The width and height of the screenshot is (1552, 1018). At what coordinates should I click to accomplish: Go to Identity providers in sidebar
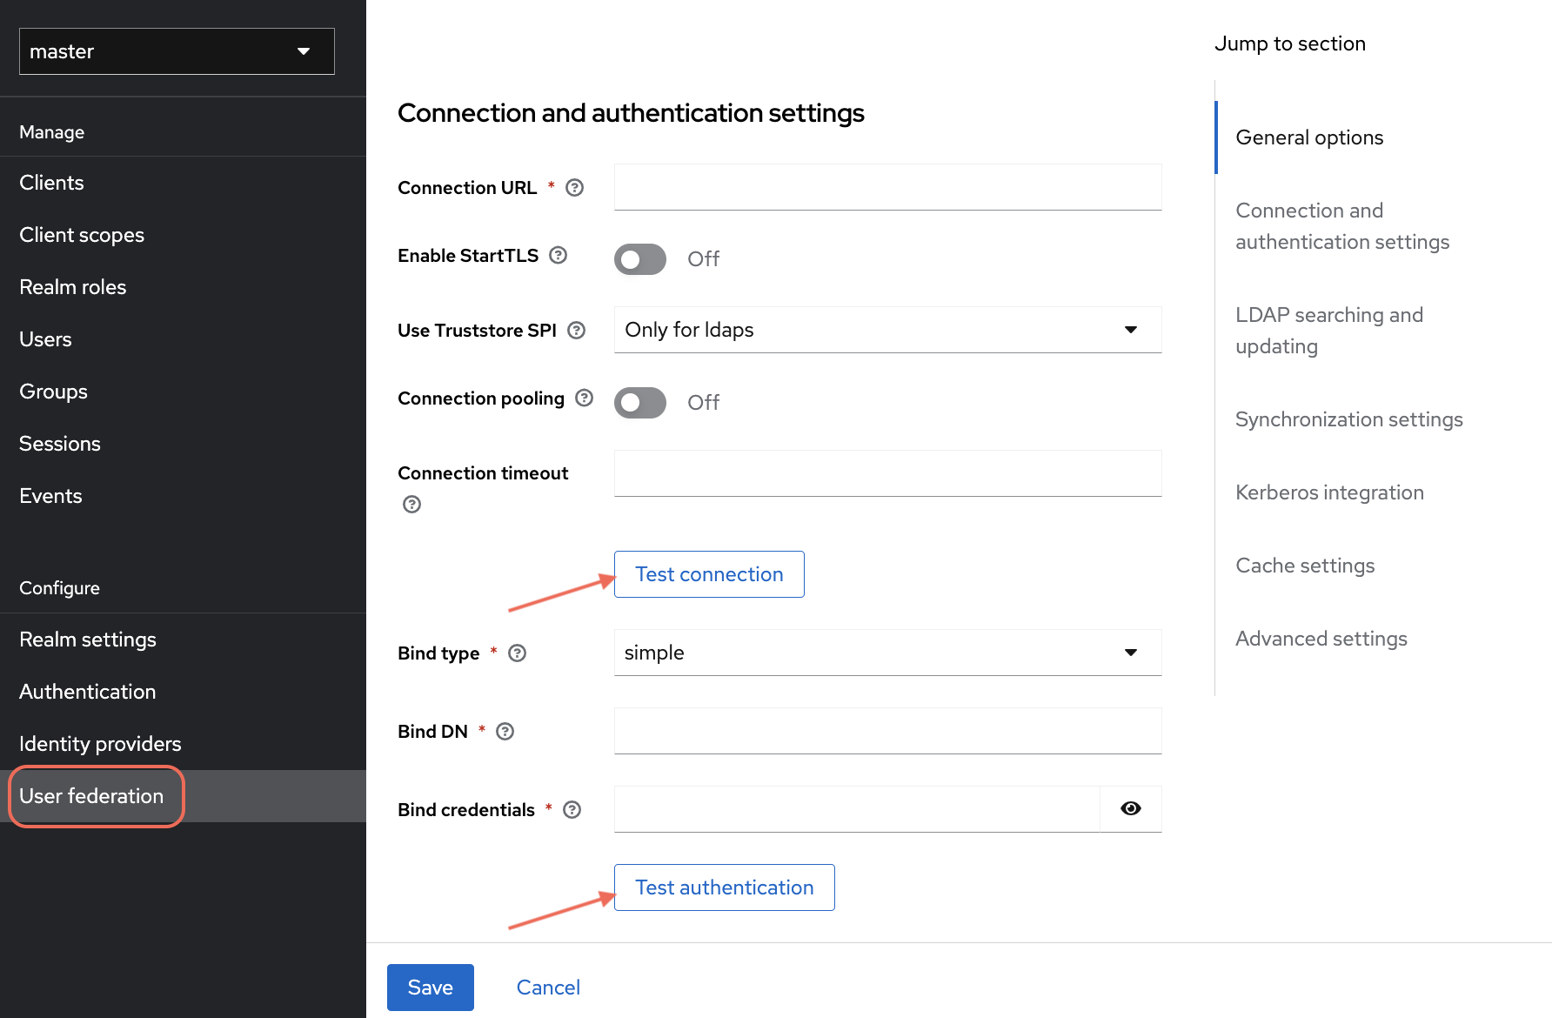click(100, 744)
